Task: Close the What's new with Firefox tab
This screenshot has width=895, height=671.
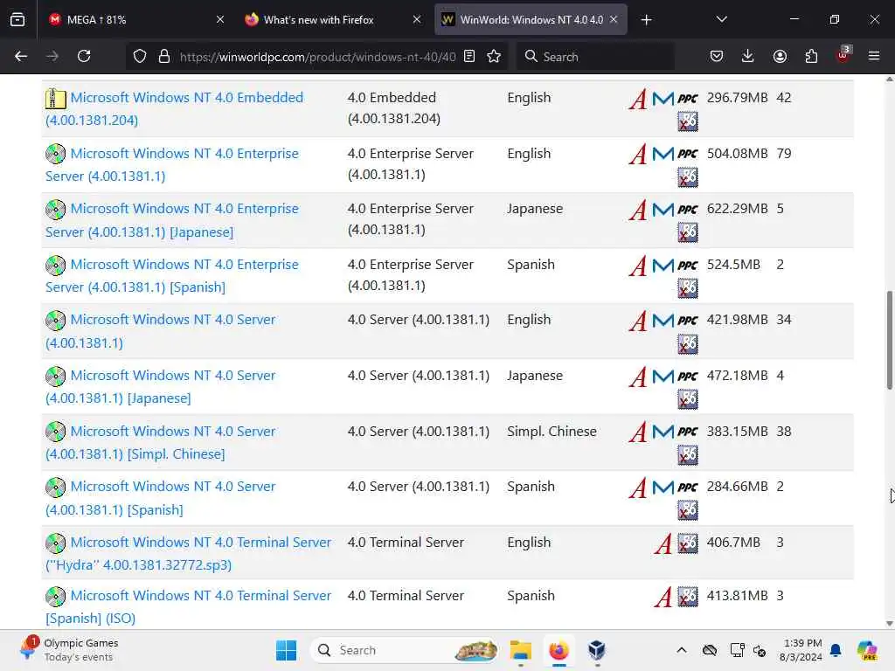Action: 417,19
